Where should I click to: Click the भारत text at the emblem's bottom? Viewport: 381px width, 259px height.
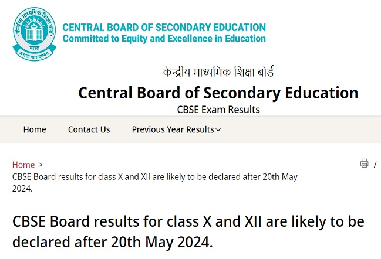click(34, 48)
